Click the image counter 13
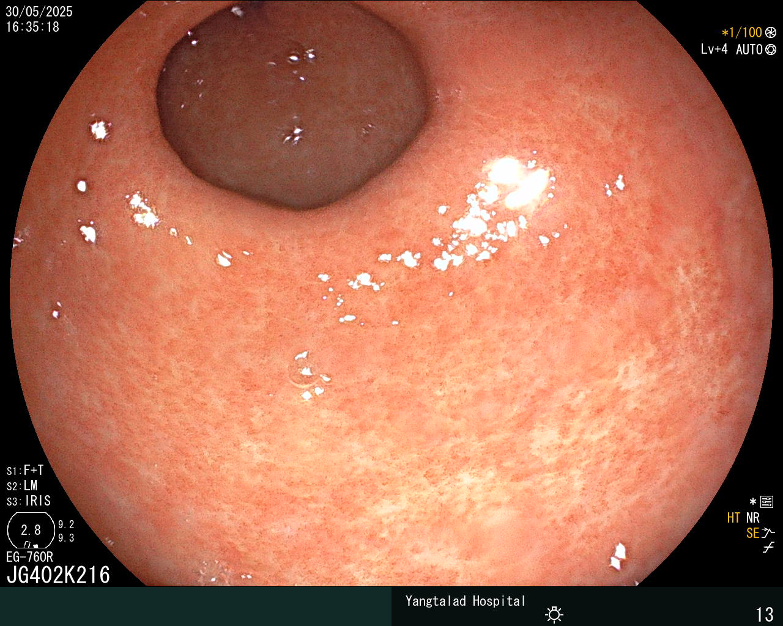This screenshot has height=626, width=783. click(x=765, y=614)
